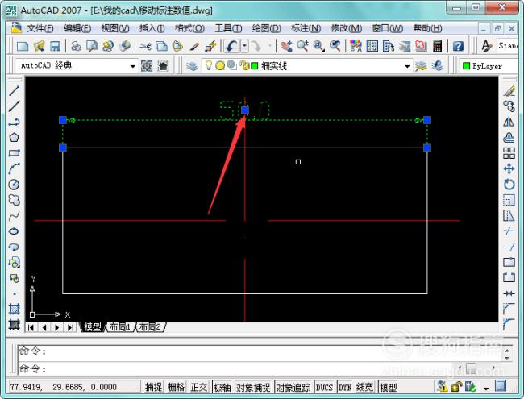The width and height of the screenshot is (524, 399).
Task: Toggle DUCS dynamic UCS
Action: click(324, 387)
